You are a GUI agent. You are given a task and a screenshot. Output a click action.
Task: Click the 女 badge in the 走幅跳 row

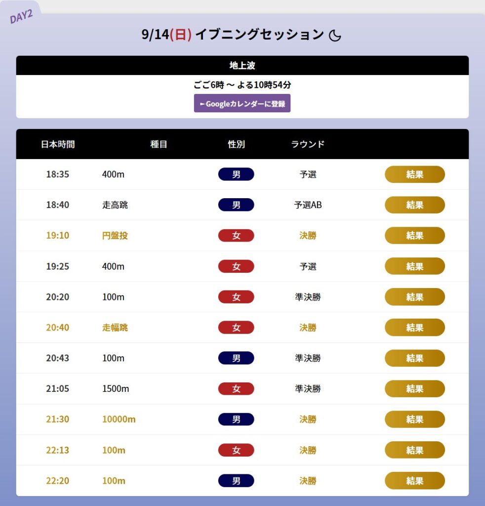[236, 328]
